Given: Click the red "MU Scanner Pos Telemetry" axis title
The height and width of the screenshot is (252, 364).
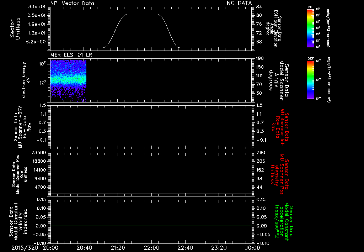Looking at the screenshot, I should pyautogui.click(x=279, y=174).
